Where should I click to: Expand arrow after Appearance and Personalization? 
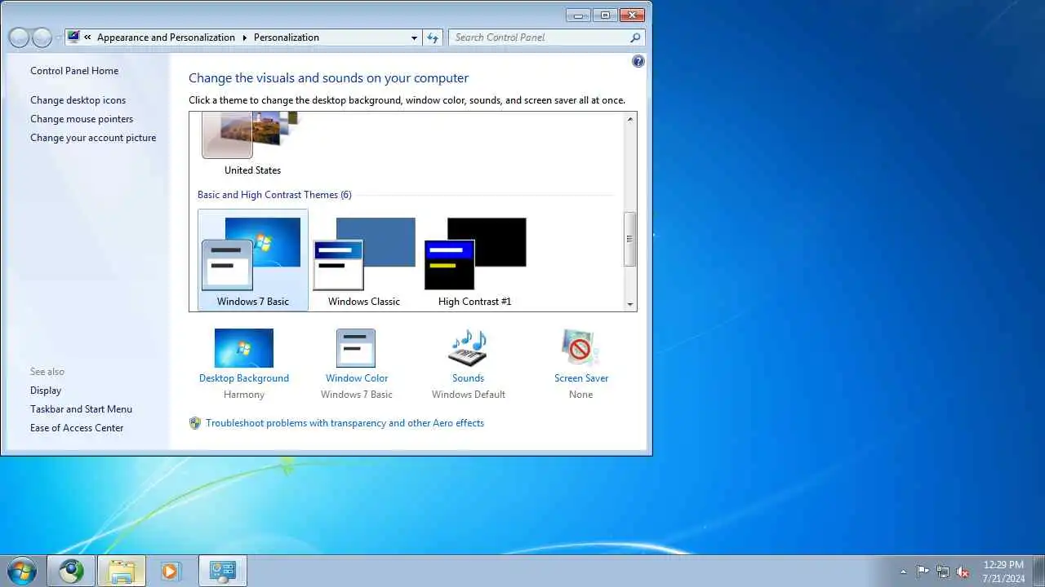tap(243, 38)
